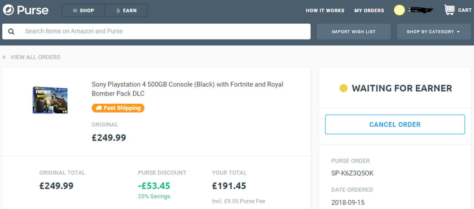Open the How It Works page
The image size is (474, 209).
pyautogui.click(x=325, y=10)
